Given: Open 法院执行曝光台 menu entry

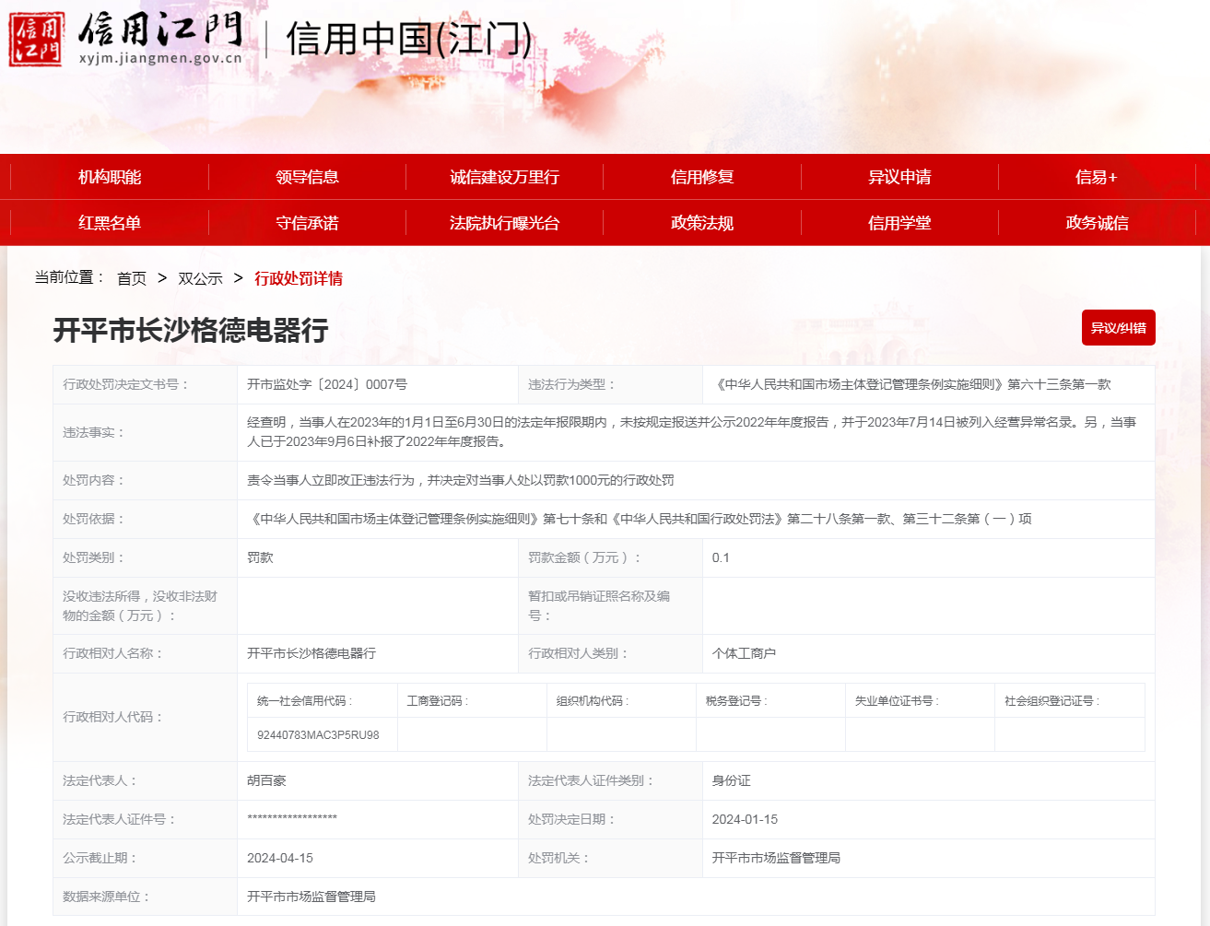Looking at the screenshot, I should pyautogui.click(x=504, y=223).
